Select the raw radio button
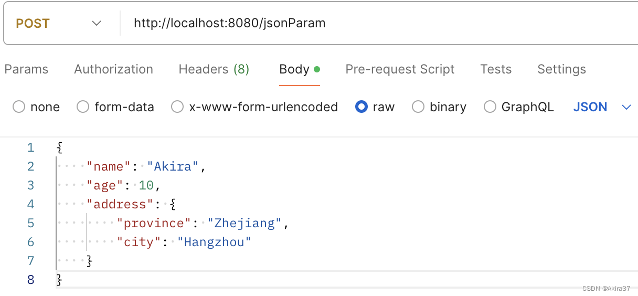 coord(361,107)
